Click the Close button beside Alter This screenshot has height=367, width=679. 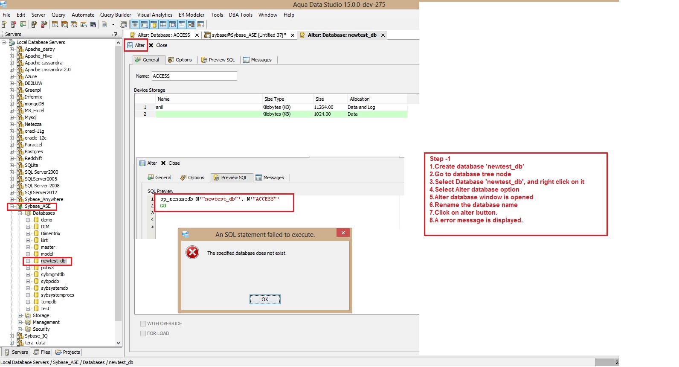(158, 45)
